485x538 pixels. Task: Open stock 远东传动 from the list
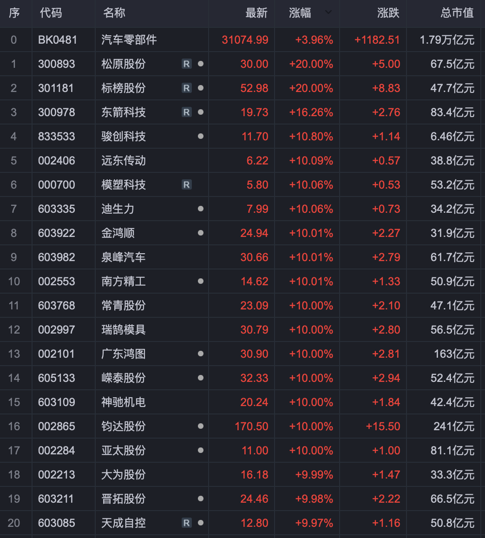coord(124,161)
